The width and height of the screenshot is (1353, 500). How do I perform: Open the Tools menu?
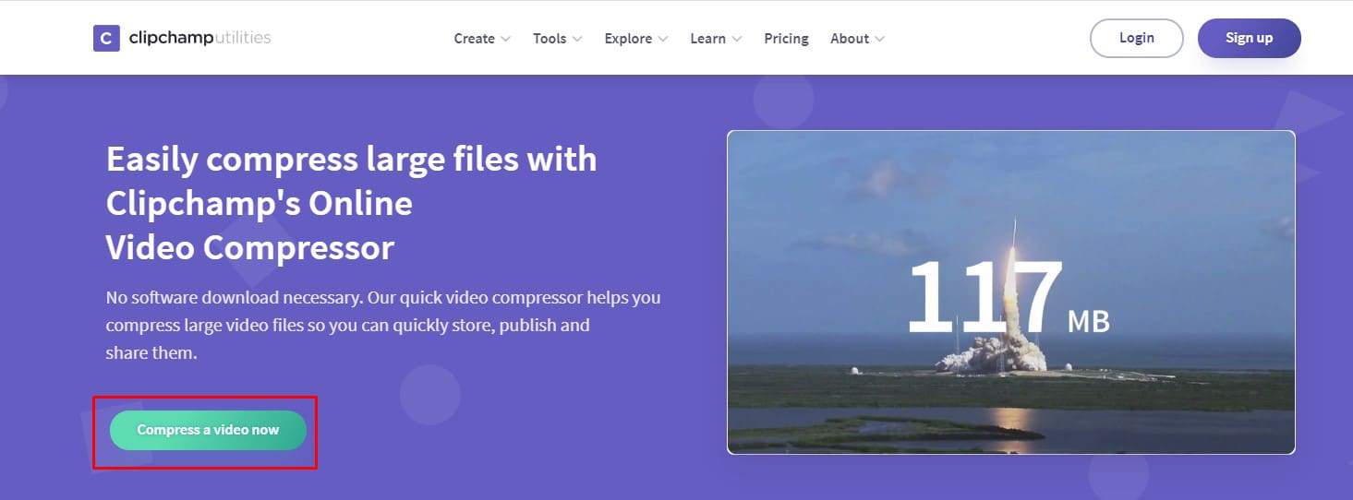550,39
